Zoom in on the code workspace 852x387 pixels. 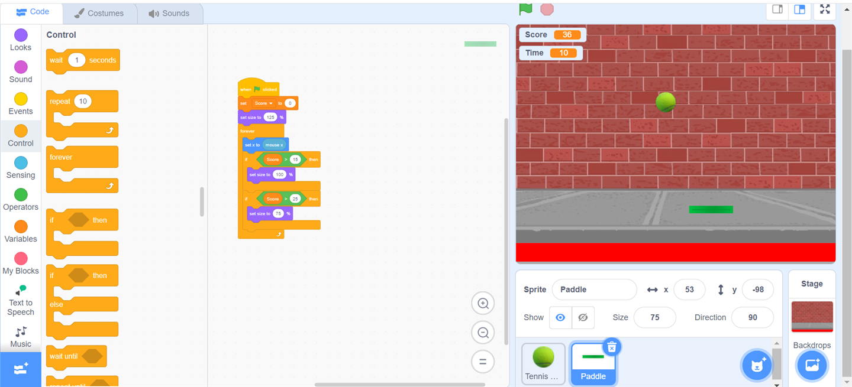pyautogui.click(x=483, y=304)
